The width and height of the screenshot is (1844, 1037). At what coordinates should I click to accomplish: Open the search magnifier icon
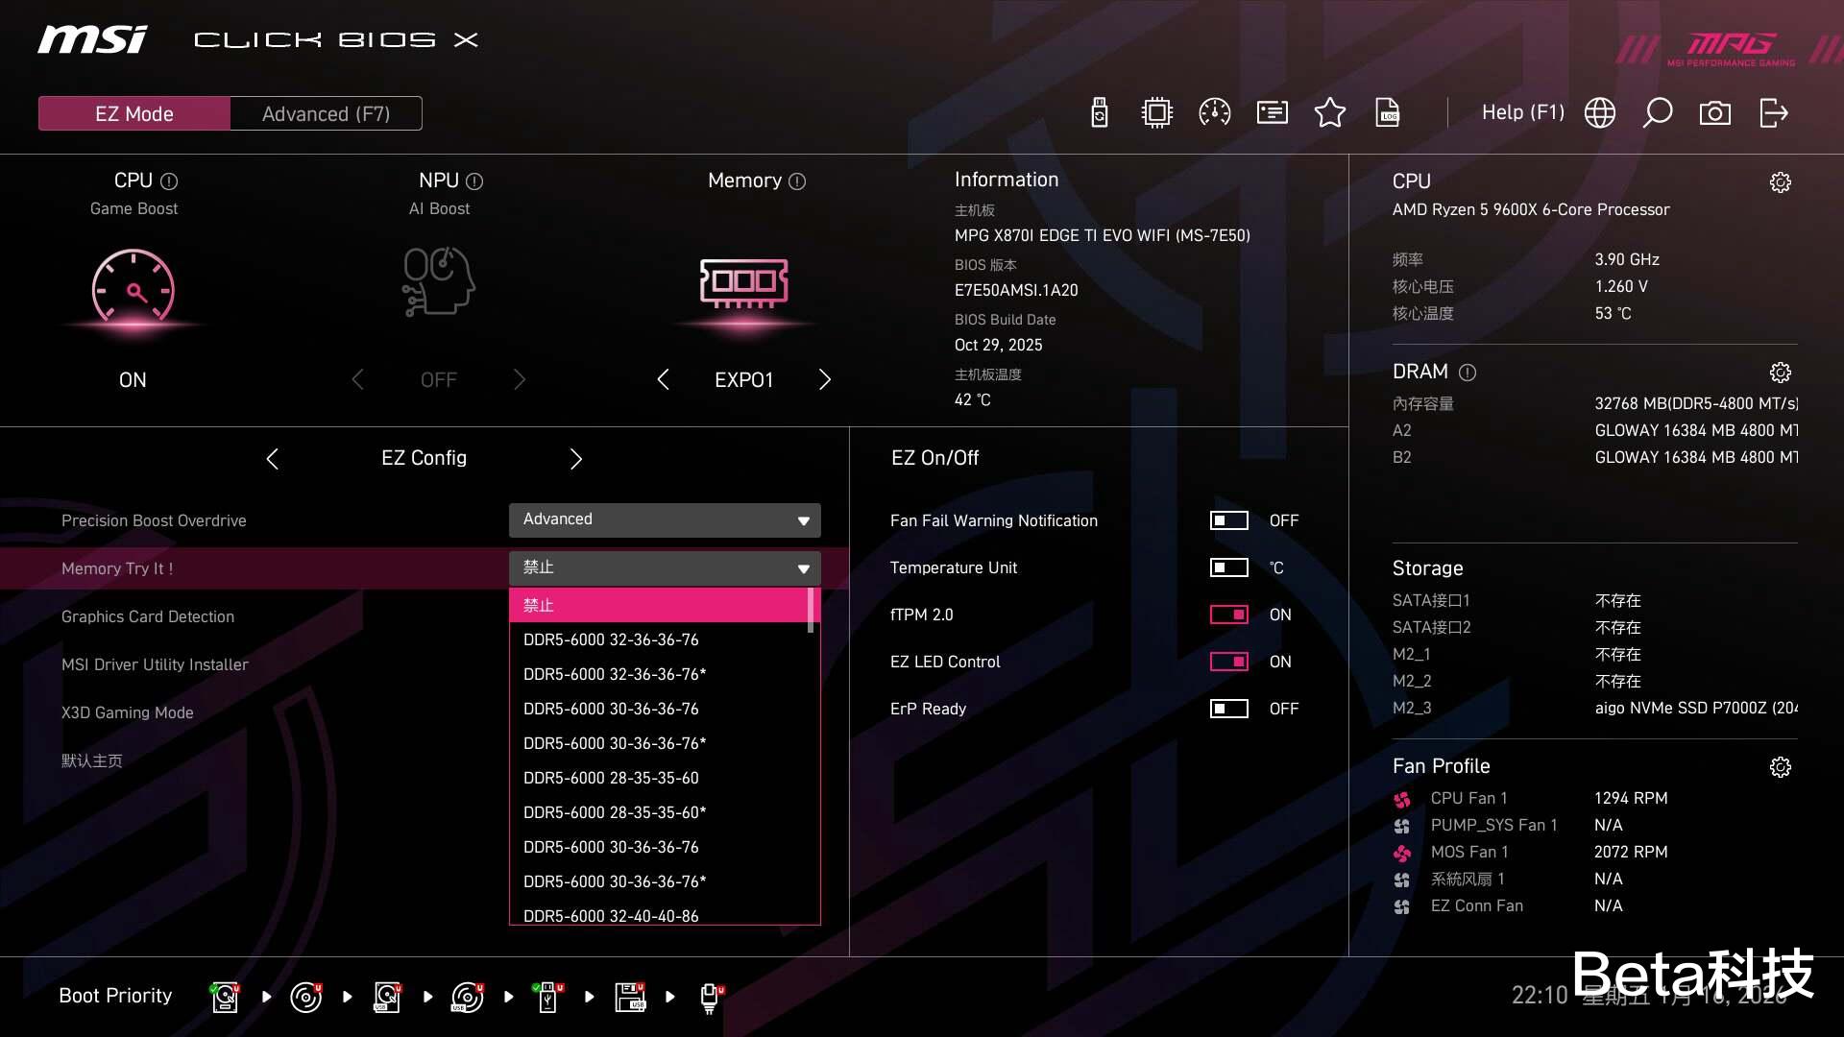(1657, 113)
